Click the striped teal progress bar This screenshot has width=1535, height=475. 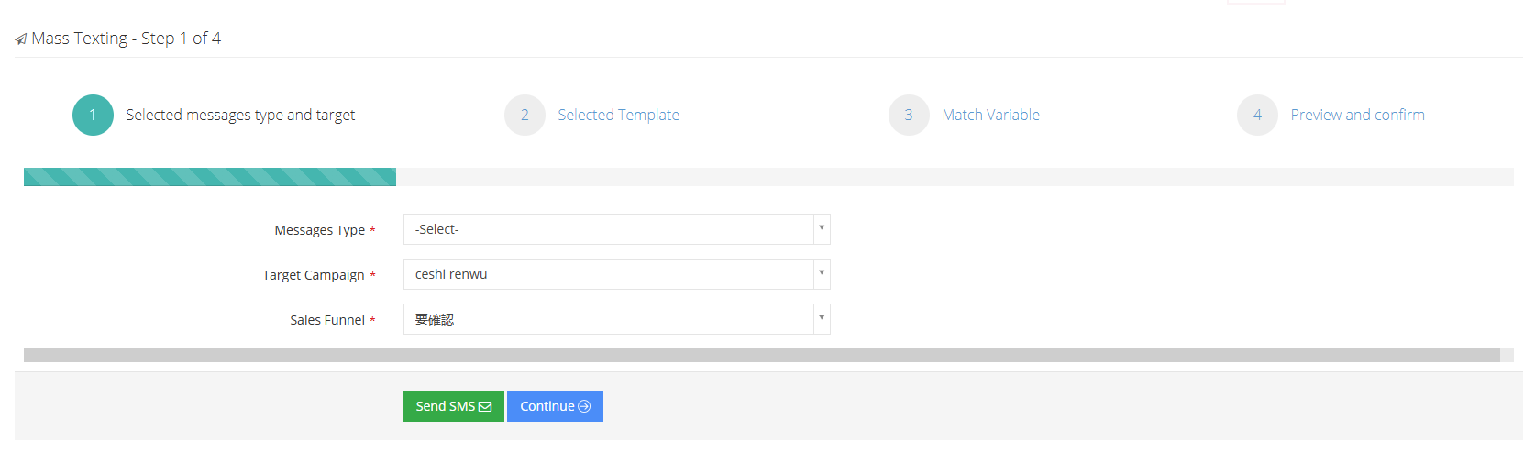coord(210,177)
